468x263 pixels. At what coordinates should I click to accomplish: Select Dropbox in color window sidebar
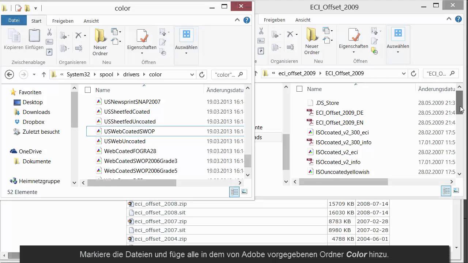[33, 122]
